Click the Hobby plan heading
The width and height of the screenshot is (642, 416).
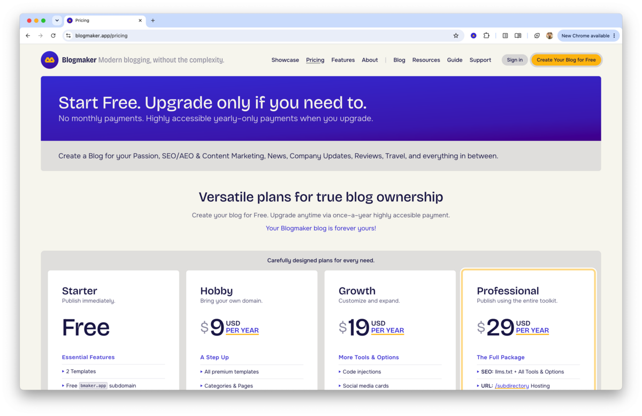pos(217,291)
